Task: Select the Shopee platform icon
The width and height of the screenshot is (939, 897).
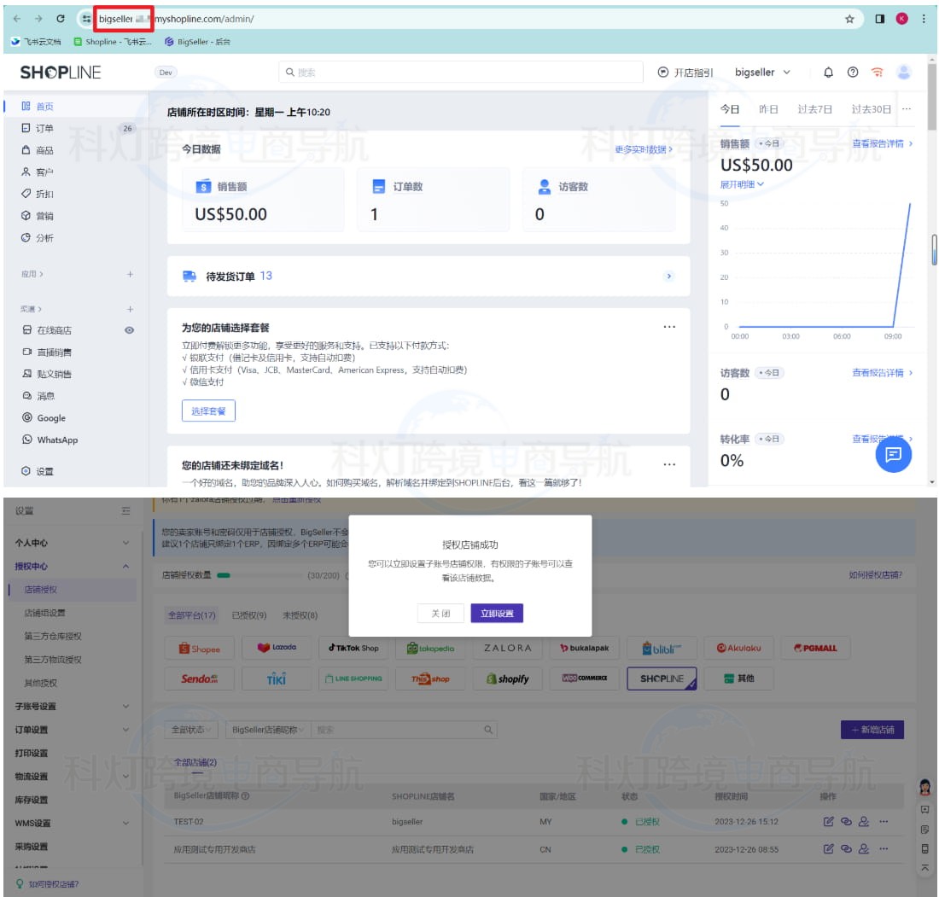Action: pyautogui.click(x=200, y=649)
